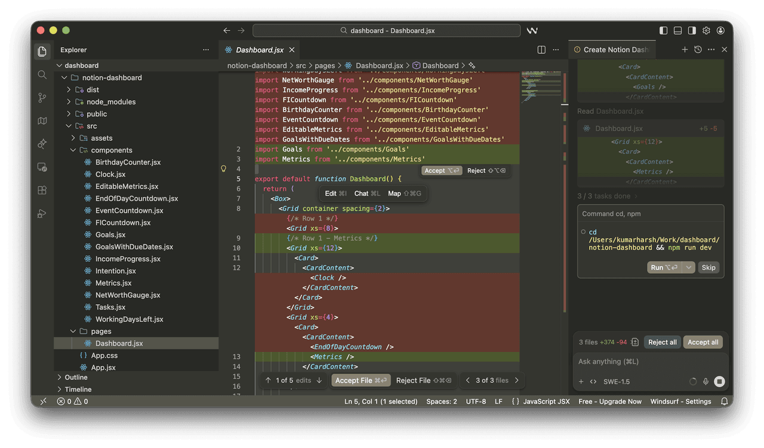The image size is (764, 448).
Task: Open Explorer views and more actions ellipsis
Action: (x=206, y=50)
